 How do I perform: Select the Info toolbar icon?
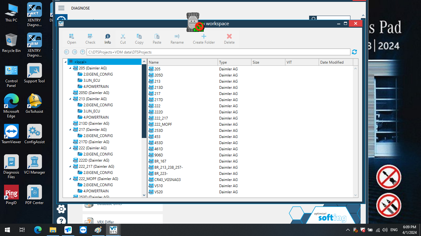click(107, 38)
